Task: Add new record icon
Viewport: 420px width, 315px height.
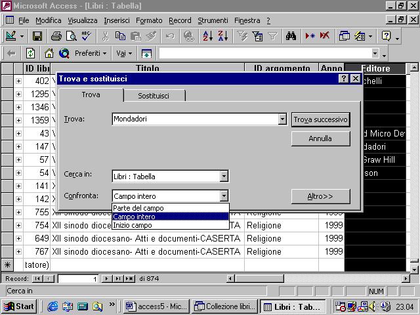Action: click(310, 36)
